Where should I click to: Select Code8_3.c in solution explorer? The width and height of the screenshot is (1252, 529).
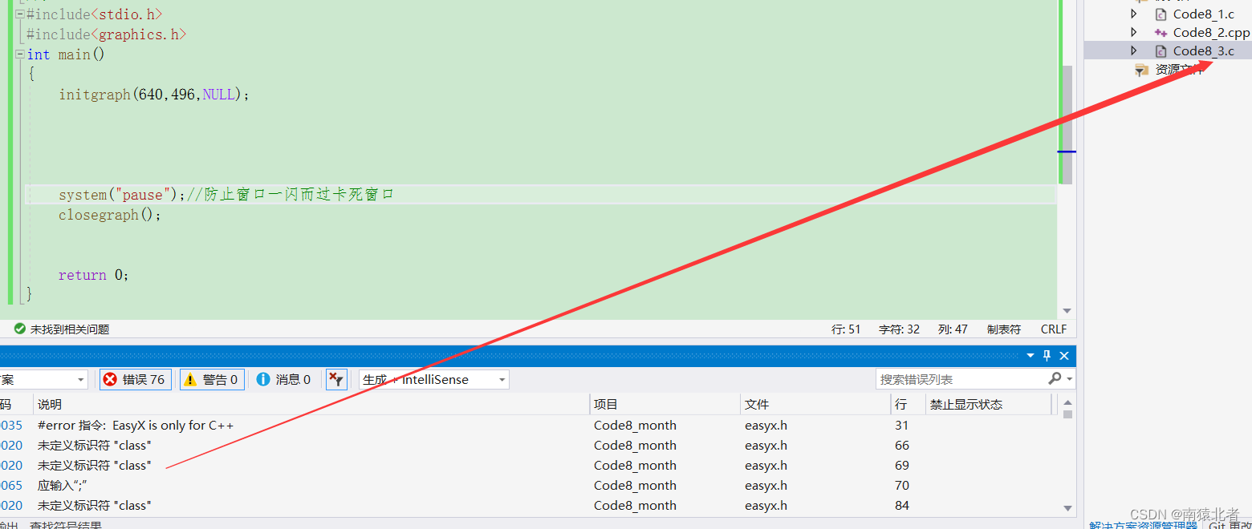tap(1203, 51)
